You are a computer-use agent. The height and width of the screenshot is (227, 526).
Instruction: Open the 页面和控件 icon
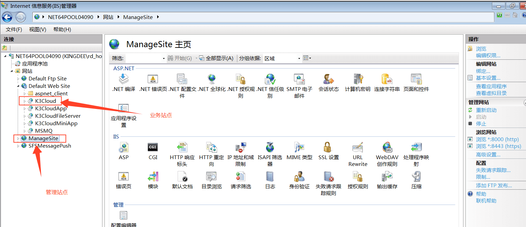(416, 79)
